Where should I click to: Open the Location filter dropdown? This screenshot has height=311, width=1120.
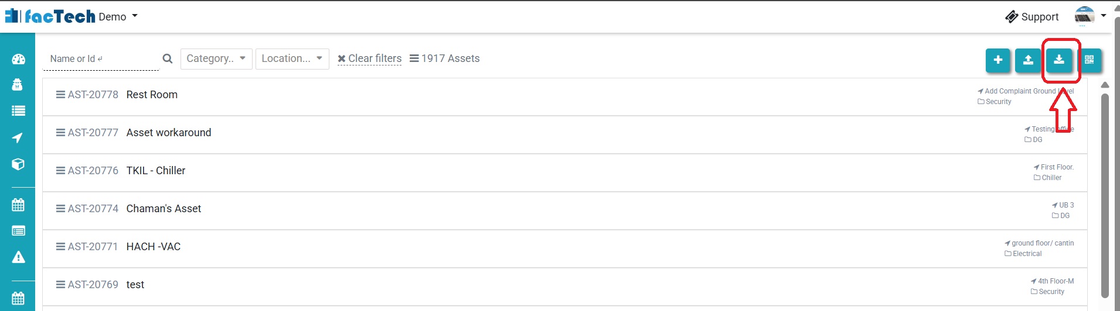click(x=292, y=58)
